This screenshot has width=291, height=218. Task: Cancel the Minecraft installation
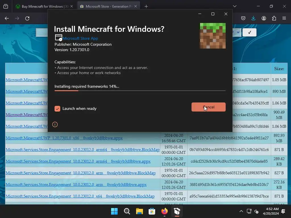[208, 107]
